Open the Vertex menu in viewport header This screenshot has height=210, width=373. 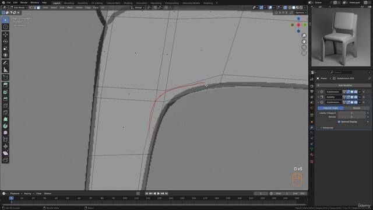79,8
